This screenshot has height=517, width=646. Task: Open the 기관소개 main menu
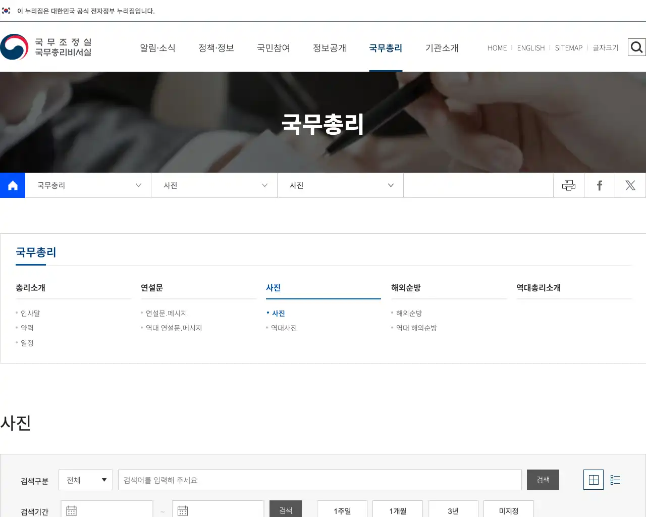(442, 48)
